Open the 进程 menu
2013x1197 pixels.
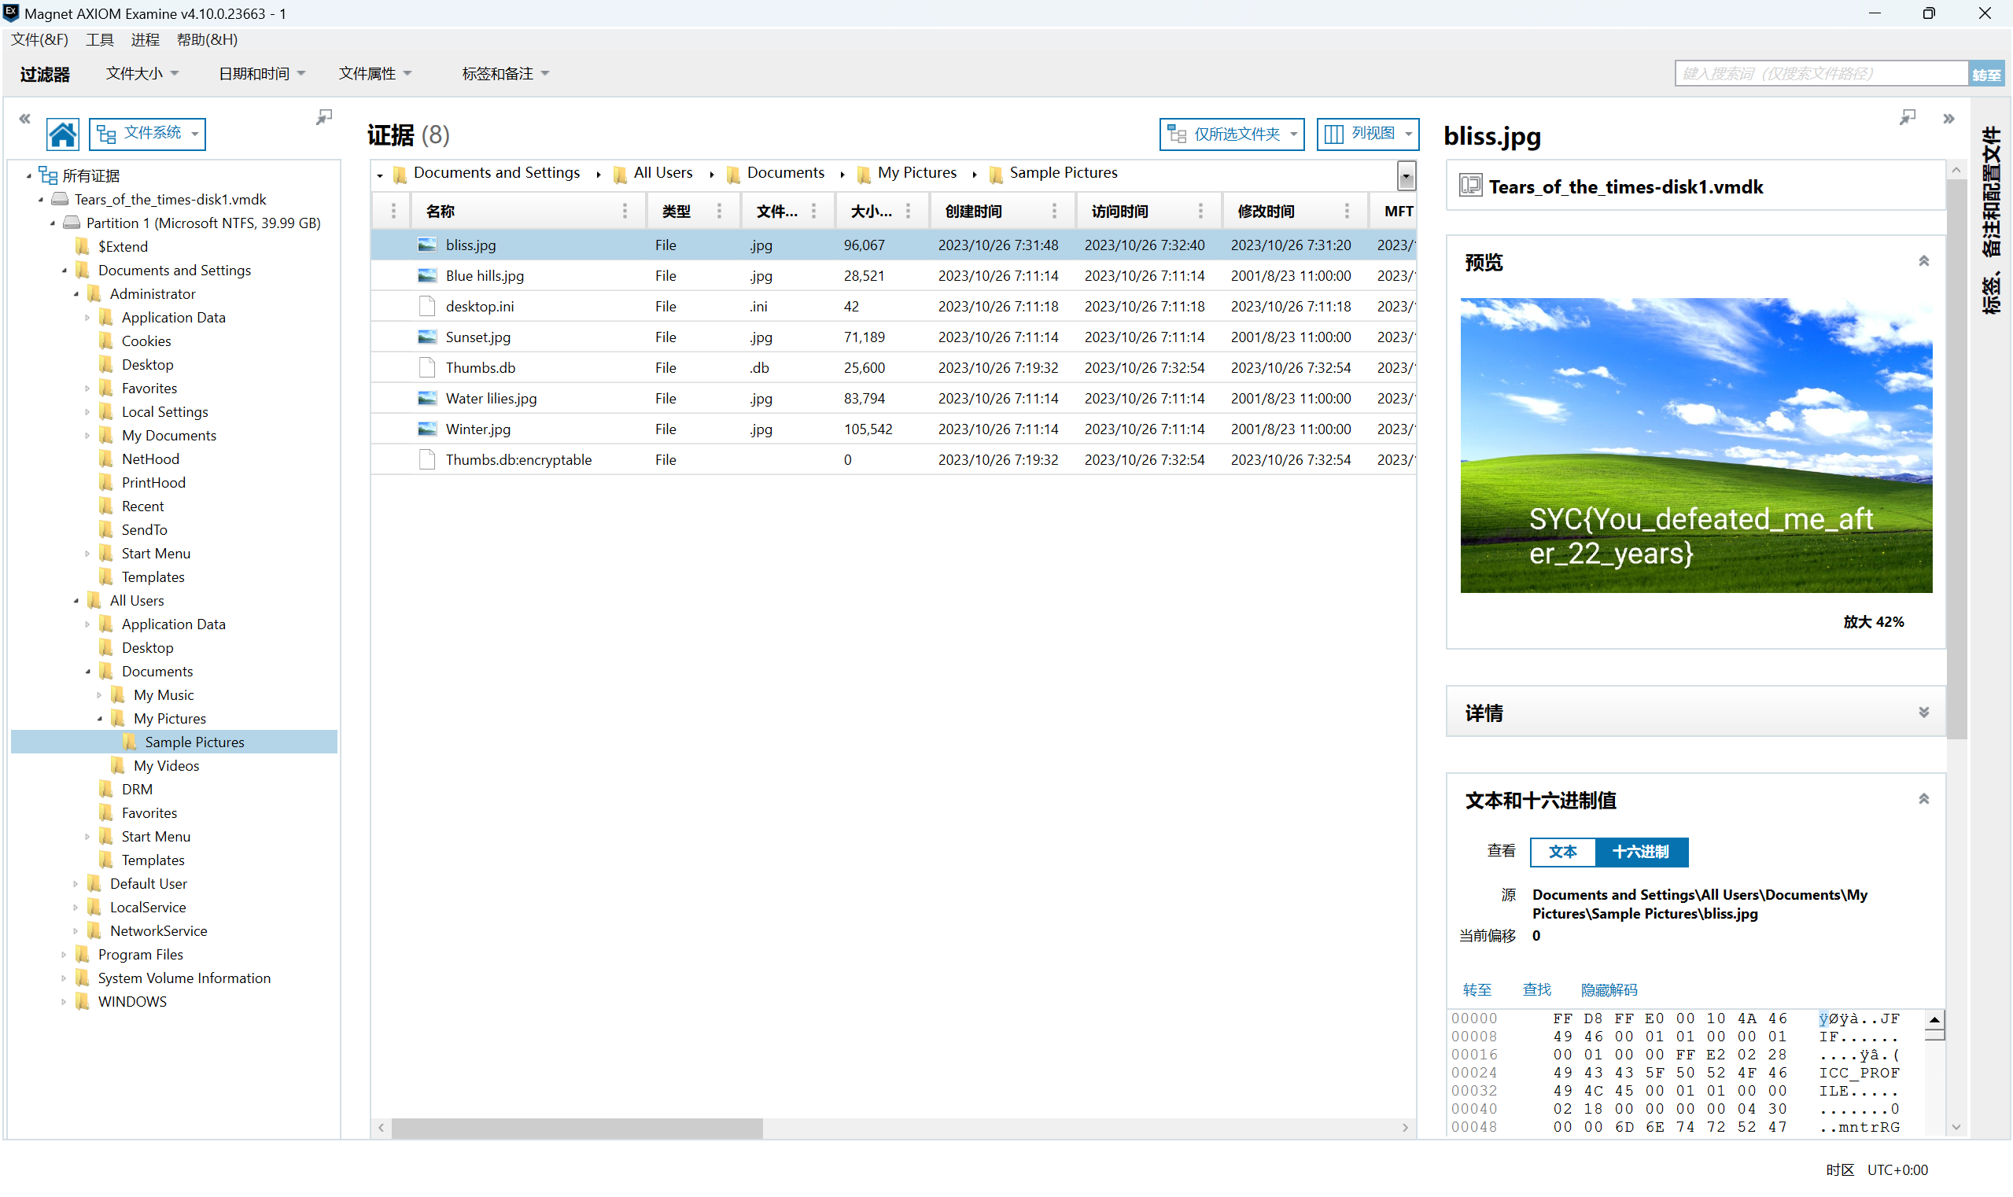[x=146, y=39]
